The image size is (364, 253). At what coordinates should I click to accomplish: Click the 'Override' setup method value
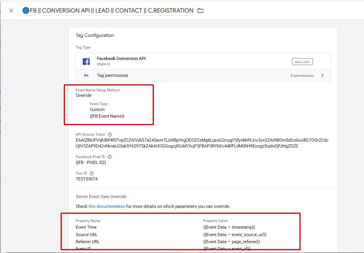[83, 95]
